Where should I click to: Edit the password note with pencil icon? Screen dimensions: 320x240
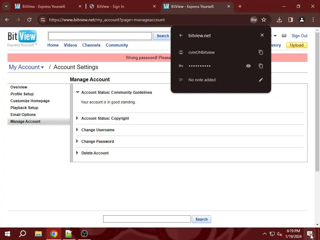[261, 80]
